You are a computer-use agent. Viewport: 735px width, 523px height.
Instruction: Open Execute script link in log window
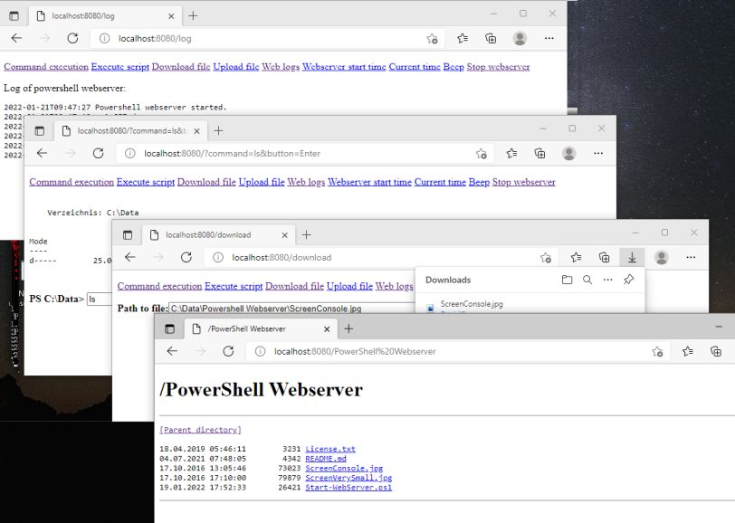pyautogui.click(x=120, y=67)
